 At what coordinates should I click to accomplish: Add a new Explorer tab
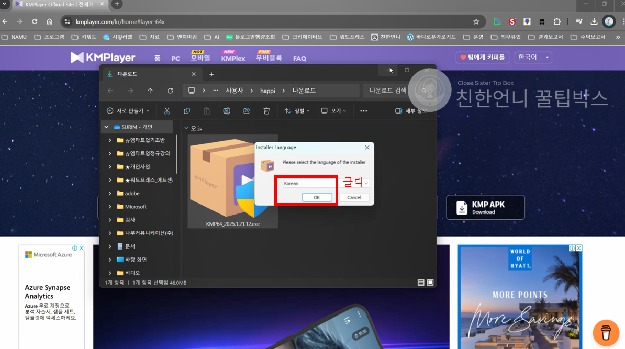[211, 74]
